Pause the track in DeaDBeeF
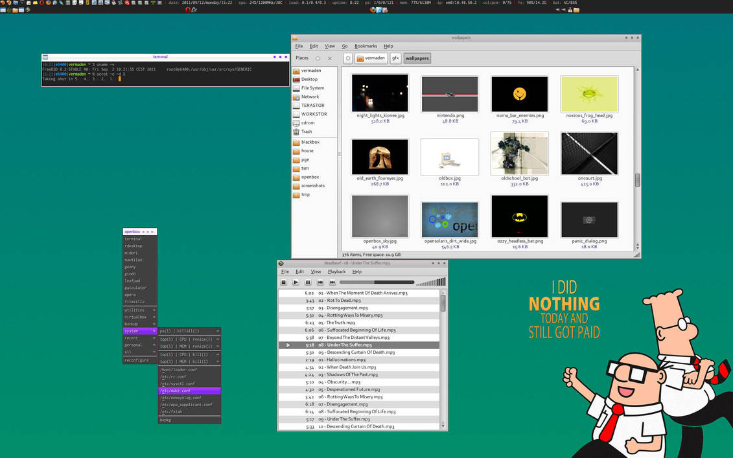This screenshot has width=733, height=458. pyautogui.click(x=308, y=282)
